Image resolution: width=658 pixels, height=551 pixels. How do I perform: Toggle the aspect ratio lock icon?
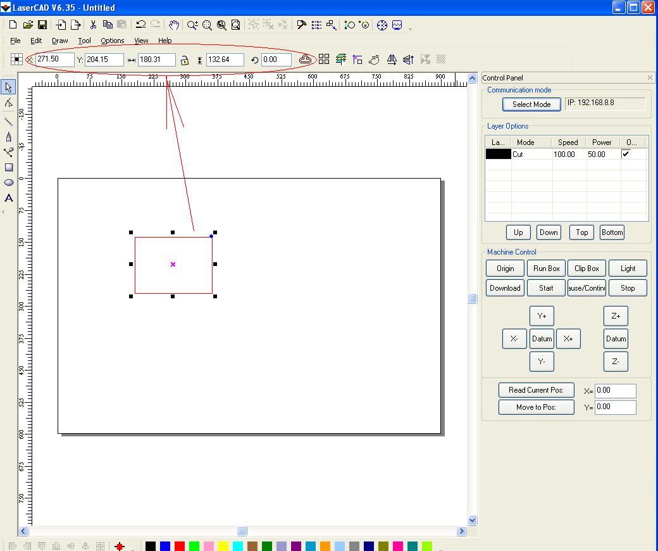[x=184, y=60]
